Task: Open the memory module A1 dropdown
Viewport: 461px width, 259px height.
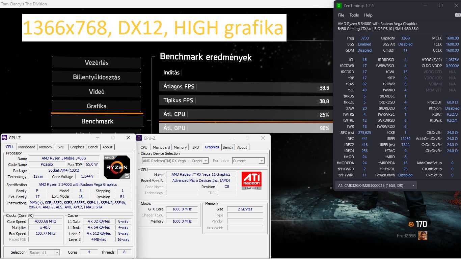Action: [x=376, y=185]
